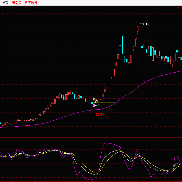Click the red square icon at top right
182x182 pixels.
coord(181,8)
